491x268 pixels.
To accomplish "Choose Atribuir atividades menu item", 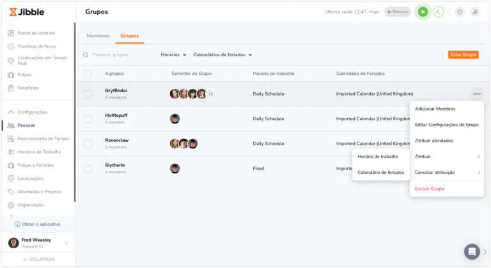I will point(446,141).
